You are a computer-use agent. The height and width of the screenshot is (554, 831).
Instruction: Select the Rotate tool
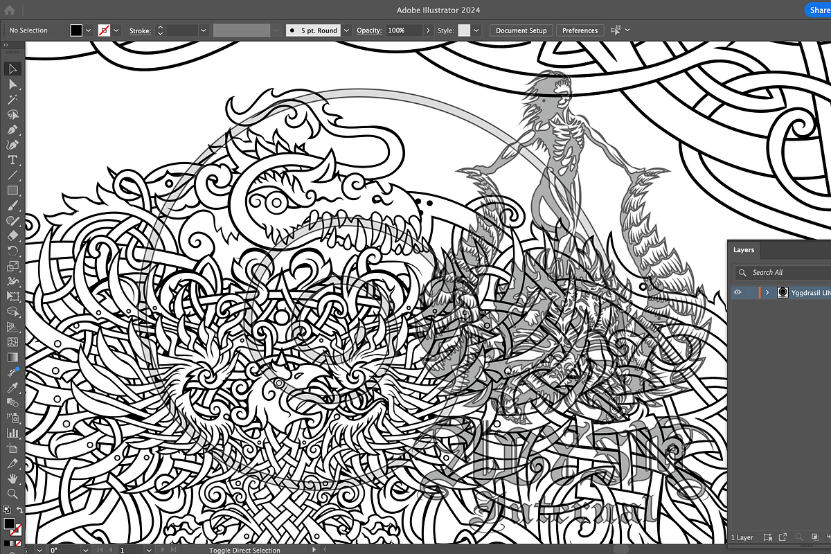click(x=12, y=251)
